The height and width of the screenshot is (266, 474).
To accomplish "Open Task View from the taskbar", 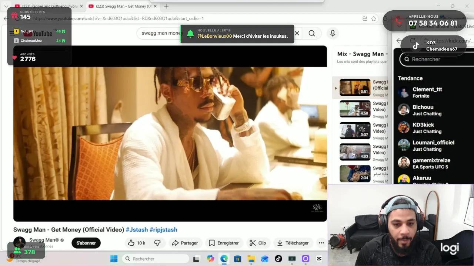I will tap(196, 259).
